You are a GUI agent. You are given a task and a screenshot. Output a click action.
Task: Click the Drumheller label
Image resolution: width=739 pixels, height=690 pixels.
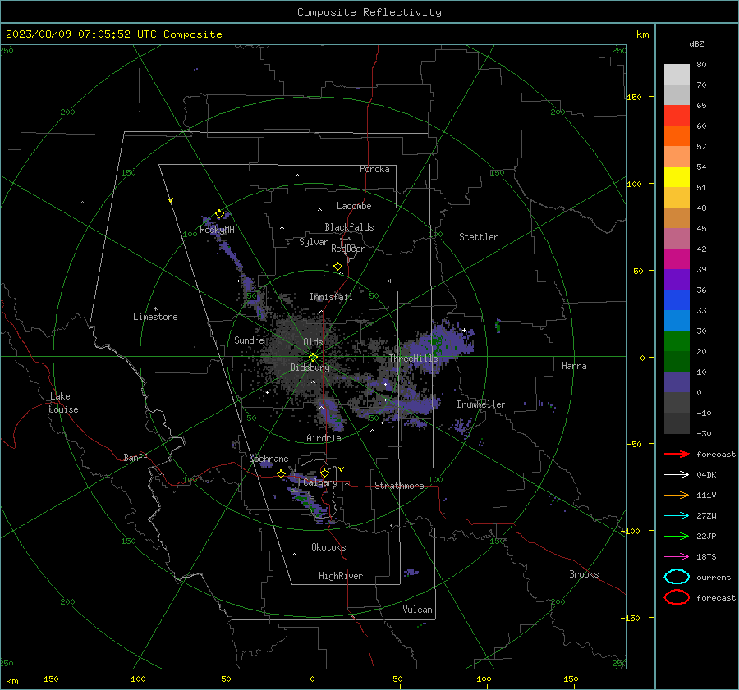click(481, 404)
